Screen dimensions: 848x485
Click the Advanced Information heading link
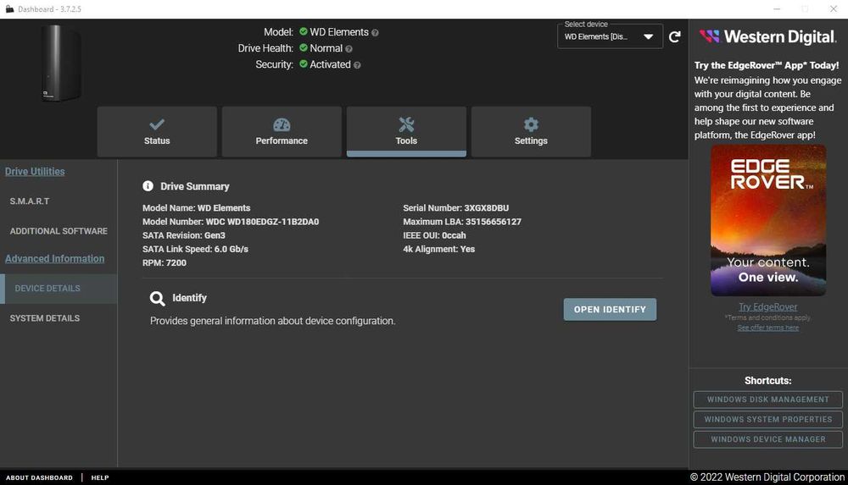(x=54, y=259)
